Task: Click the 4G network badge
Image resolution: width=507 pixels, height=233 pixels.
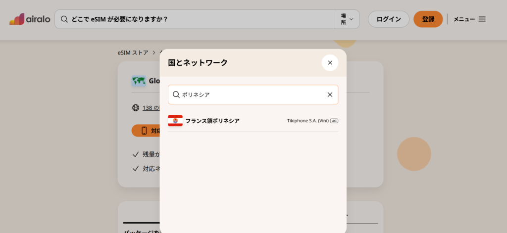Action: (334, 121)
